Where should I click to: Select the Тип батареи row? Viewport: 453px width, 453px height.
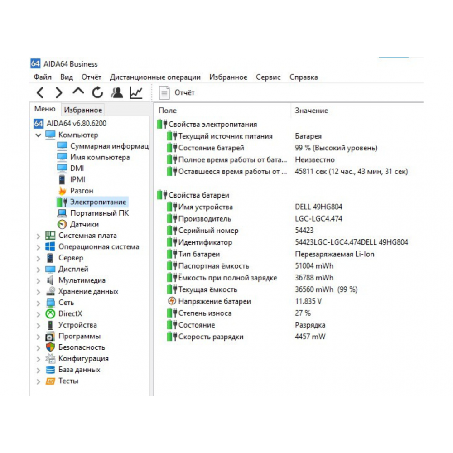[289, 254]
